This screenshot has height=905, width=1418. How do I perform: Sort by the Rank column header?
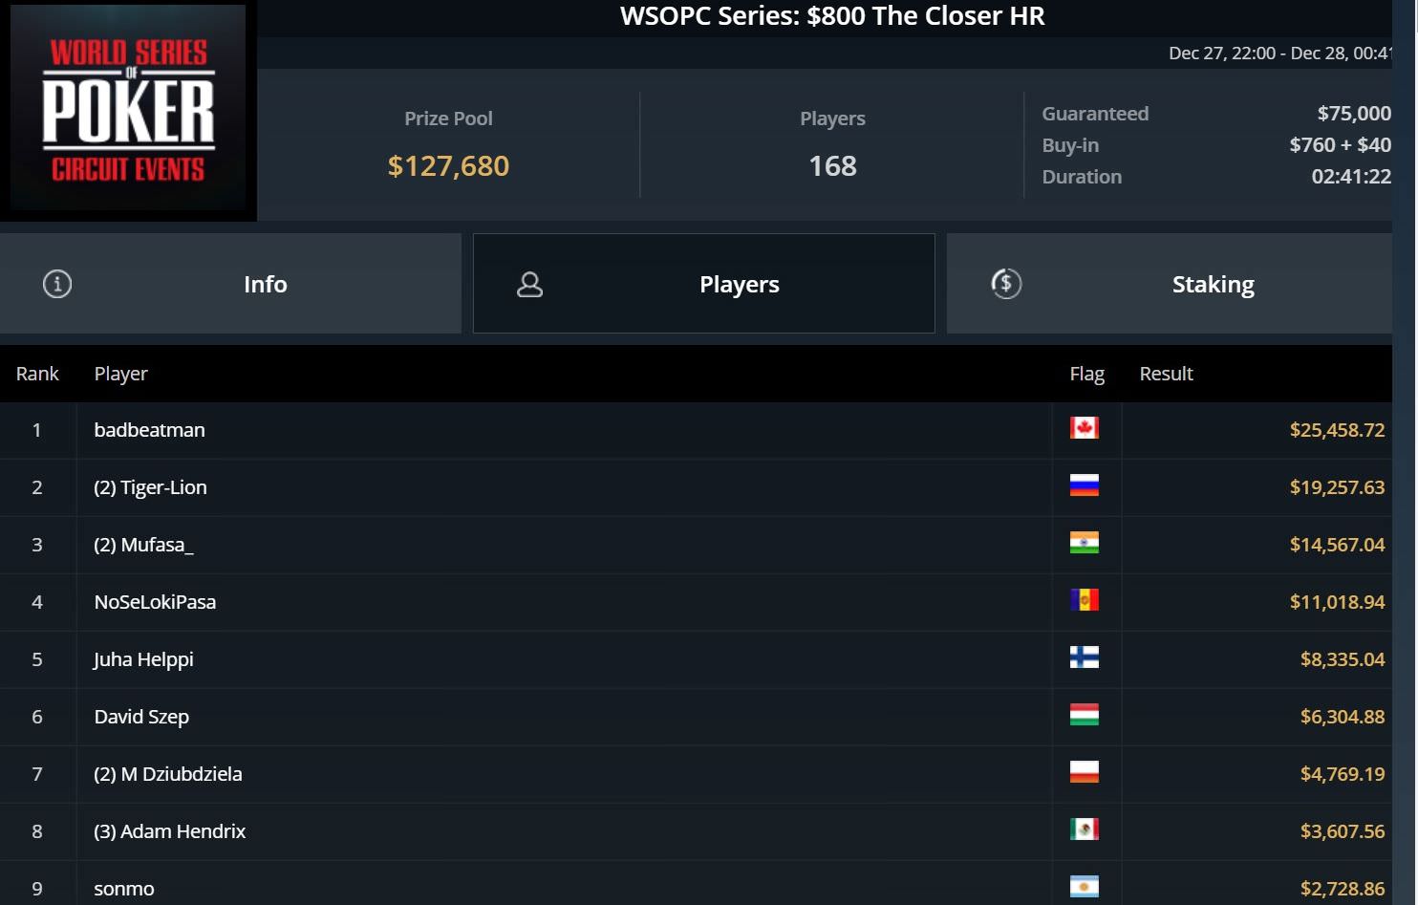[x=37, y=374]
